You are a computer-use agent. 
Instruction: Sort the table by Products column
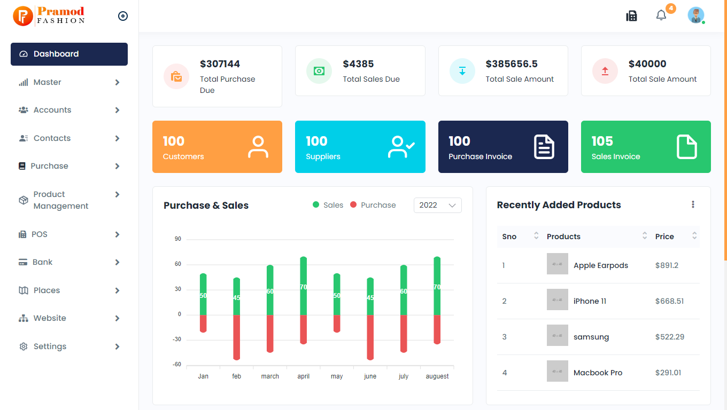click(x=597, y=236)
